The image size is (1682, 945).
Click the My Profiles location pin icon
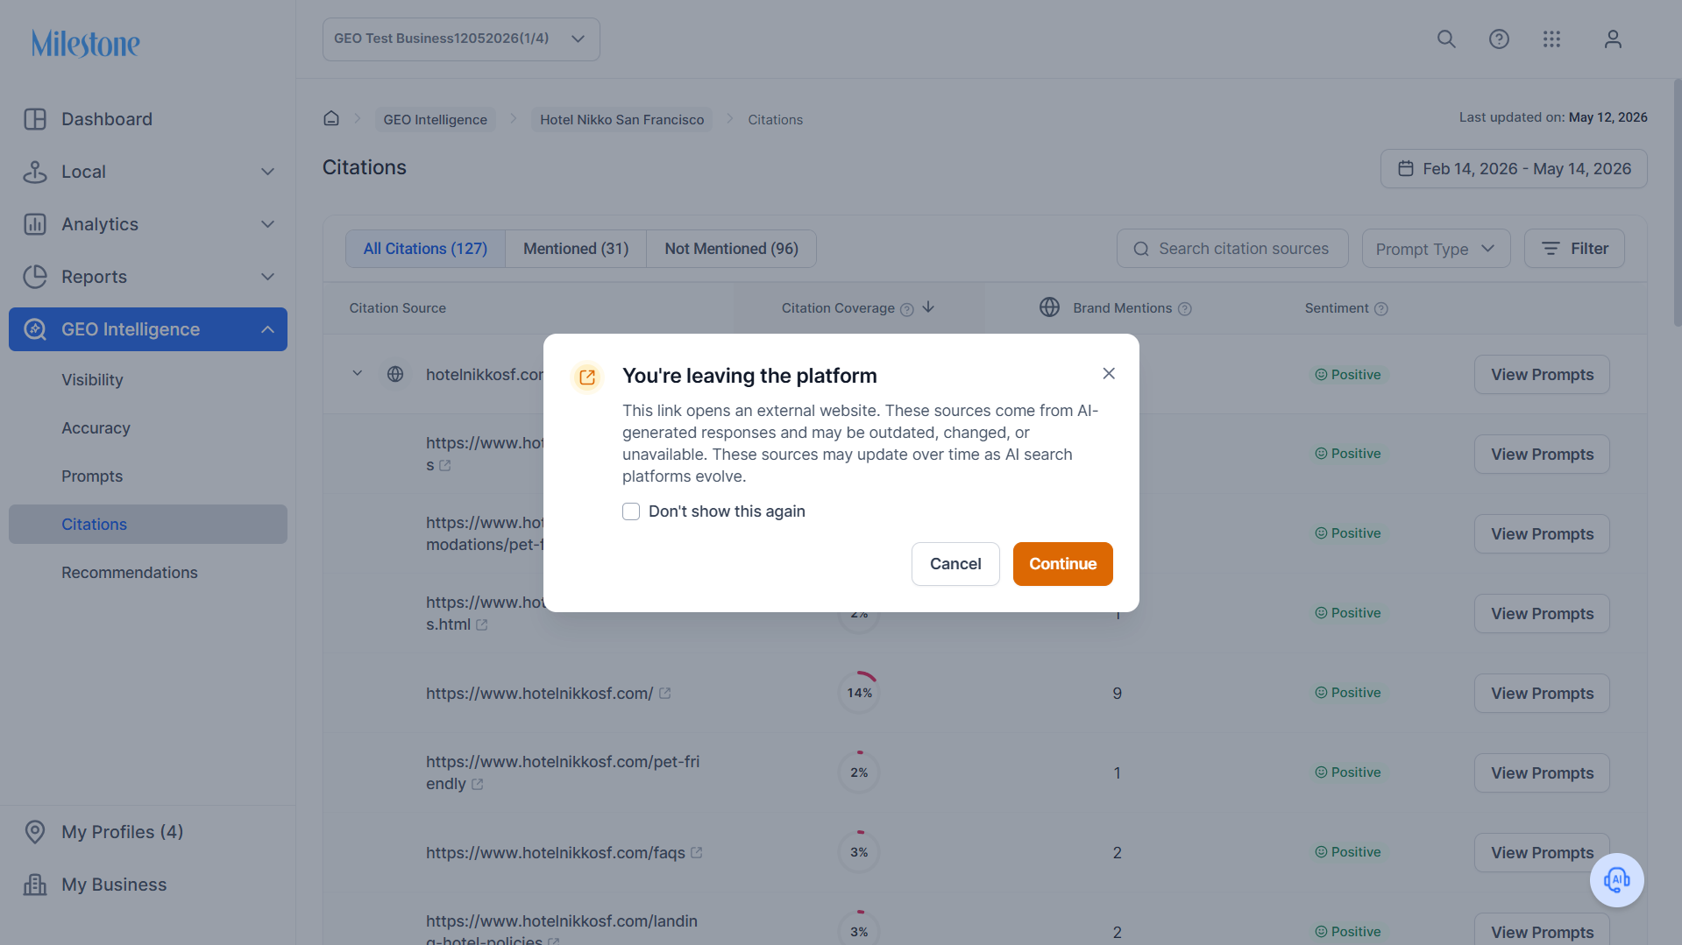click(35, 832)
